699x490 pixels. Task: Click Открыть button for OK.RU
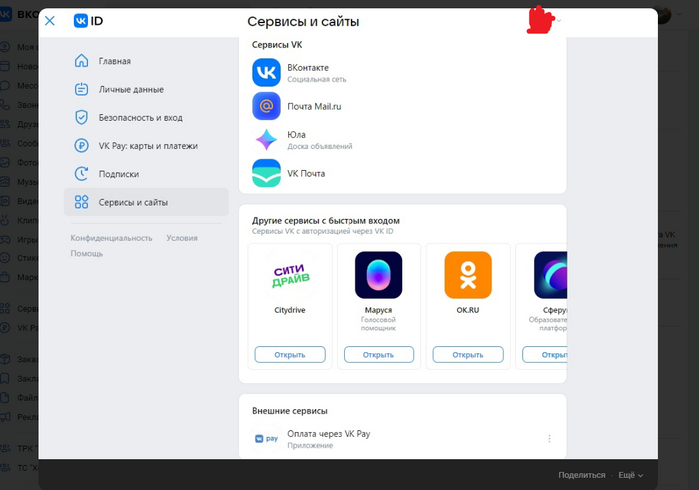coord(468,354)
